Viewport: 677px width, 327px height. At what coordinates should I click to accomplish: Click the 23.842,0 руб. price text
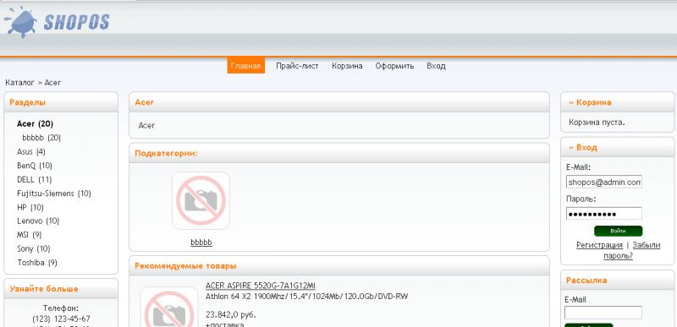click(231, 314)
